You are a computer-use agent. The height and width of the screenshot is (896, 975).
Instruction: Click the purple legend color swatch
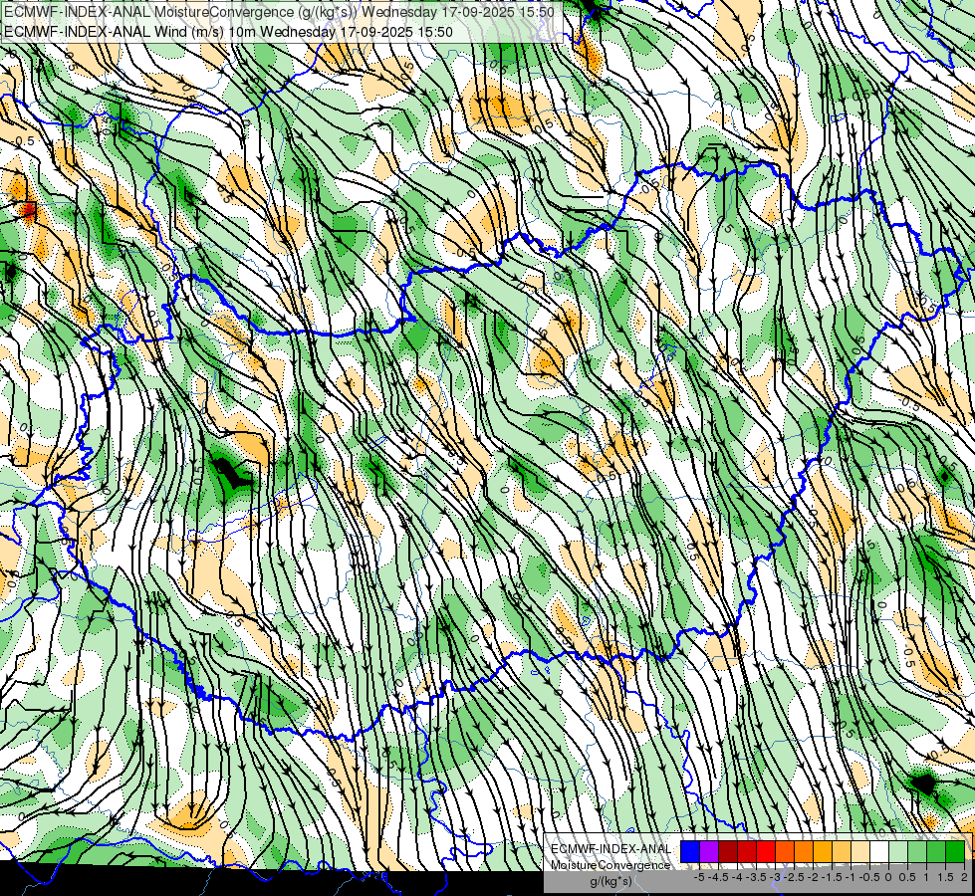pos(709,851)
